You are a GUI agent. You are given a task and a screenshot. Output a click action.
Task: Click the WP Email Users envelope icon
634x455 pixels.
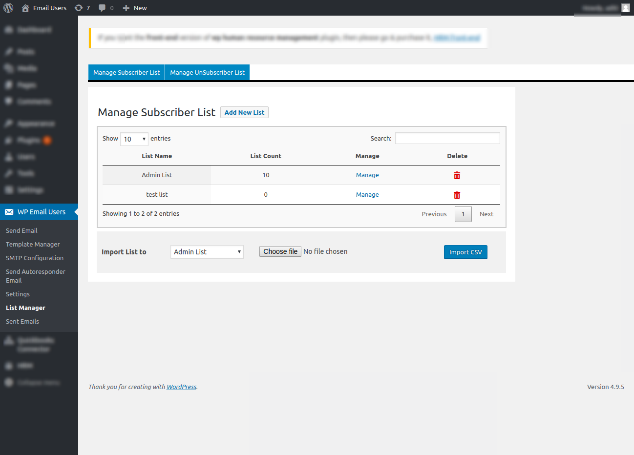click(x=9, y=212)
